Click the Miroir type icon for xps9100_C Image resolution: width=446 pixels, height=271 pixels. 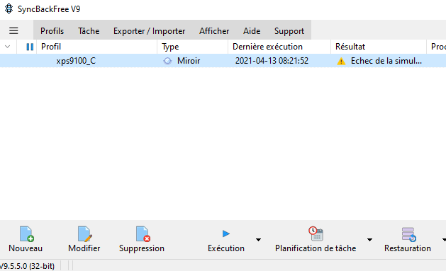(167, 61)
